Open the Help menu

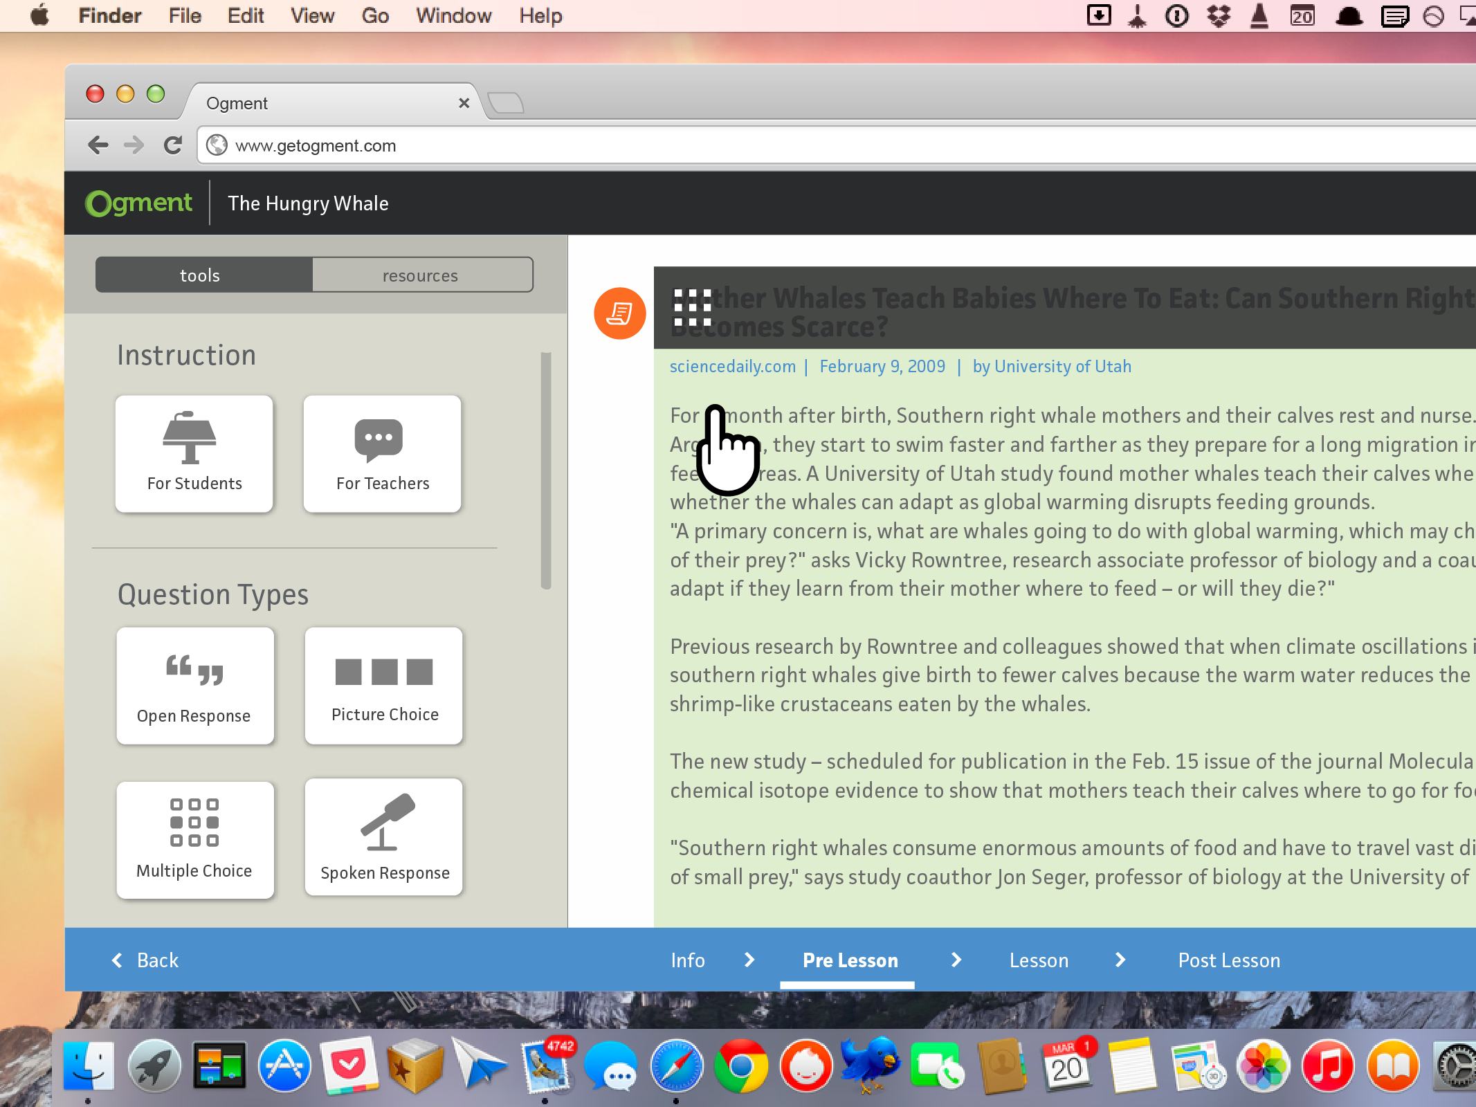pos(540,15)
